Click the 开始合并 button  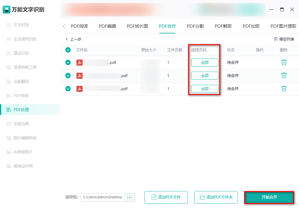point(269,197)
